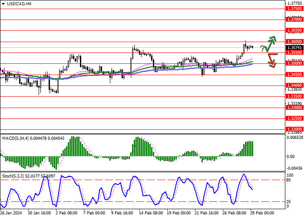The height and width of the screenshot is (217, 304).
Task: Select the 1.35000 price level label
Action: click(295, 63)
